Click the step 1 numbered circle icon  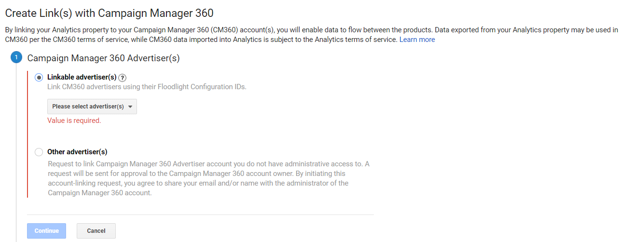coord(16,58)
